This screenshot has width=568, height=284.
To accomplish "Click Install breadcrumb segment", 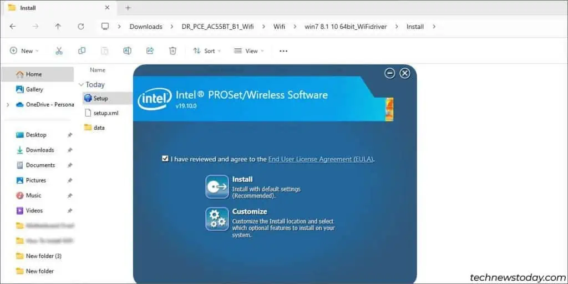I will point(415,27).
